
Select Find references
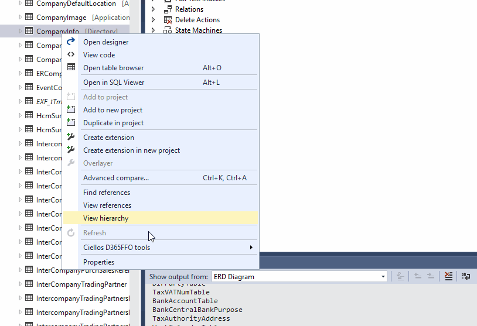(161, 193)
